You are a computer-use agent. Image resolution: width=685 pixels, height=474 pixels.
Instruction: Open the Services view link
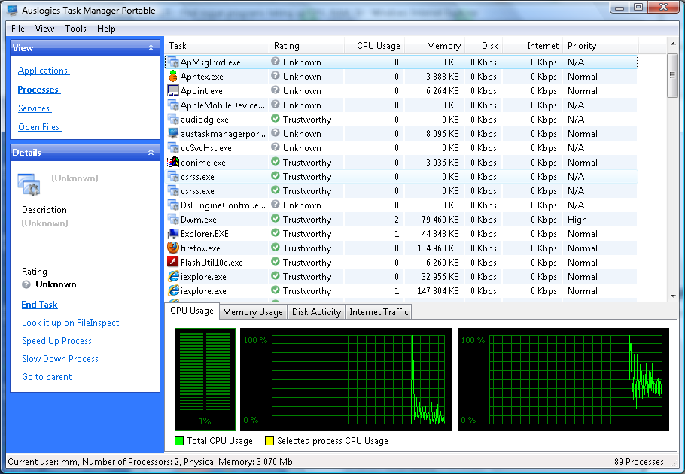34,108
